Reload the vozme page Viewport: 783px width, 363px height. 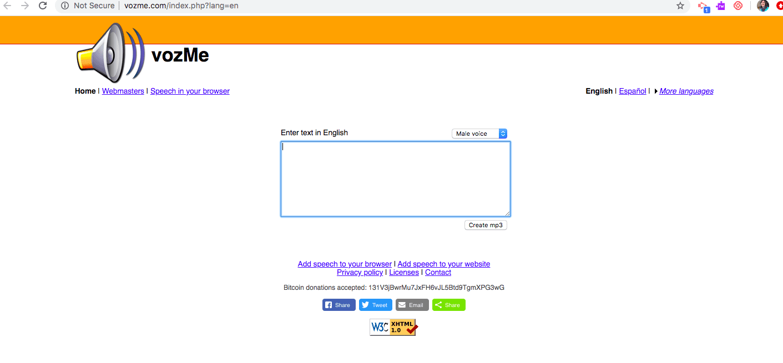(43, 6)
